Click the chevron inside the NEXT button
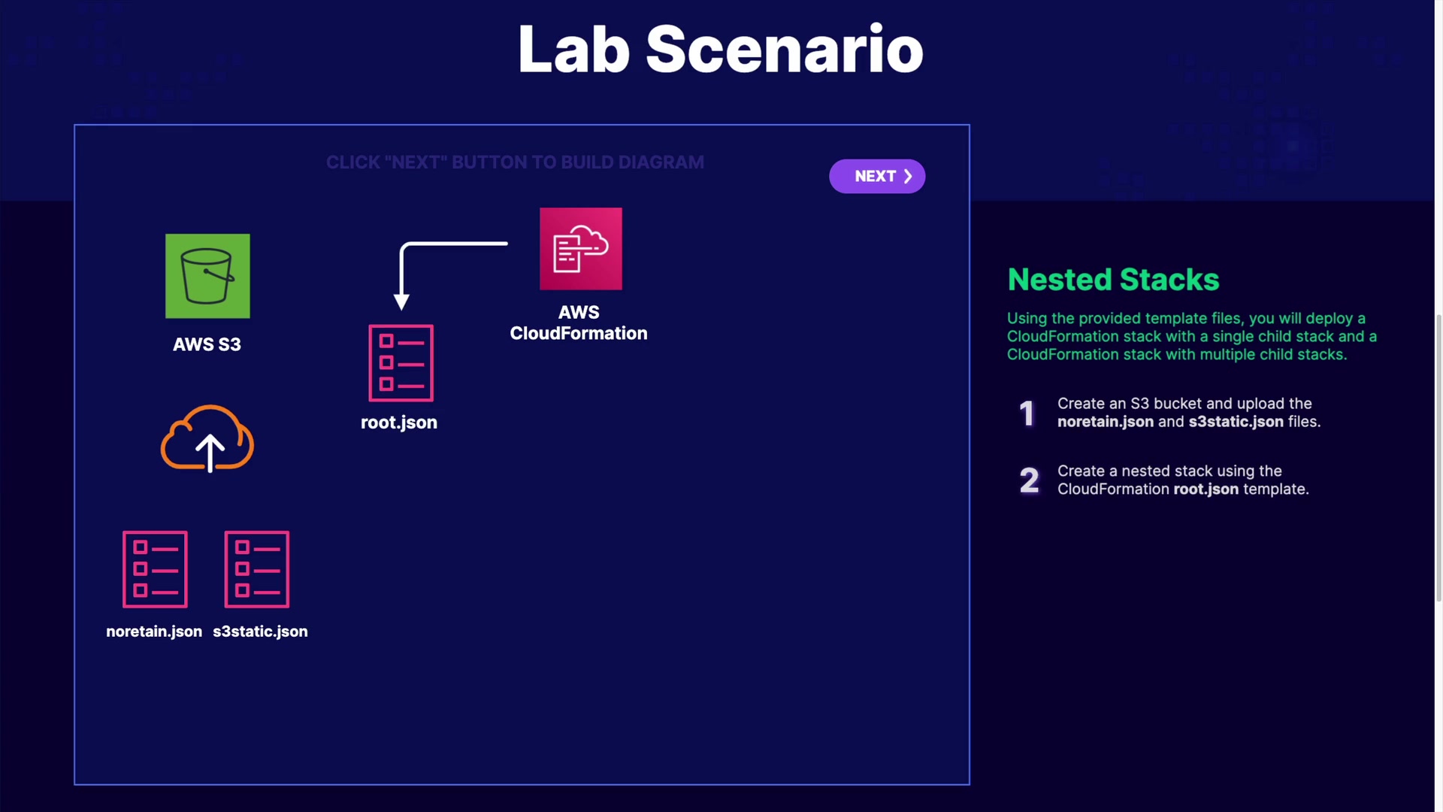 (x=908, y=176)
